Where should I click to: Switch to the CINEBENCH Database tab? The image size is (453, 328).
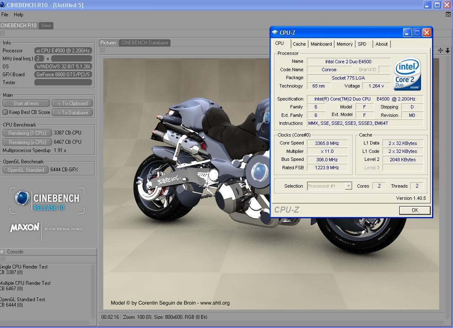(144, 43)
